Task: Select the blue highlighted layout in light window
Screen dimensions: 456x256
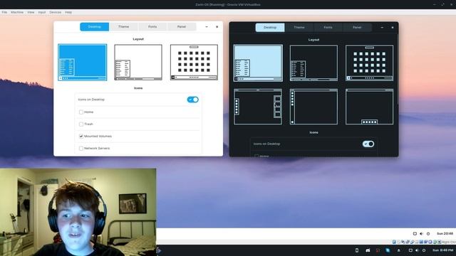Action: tap(83, 62)
